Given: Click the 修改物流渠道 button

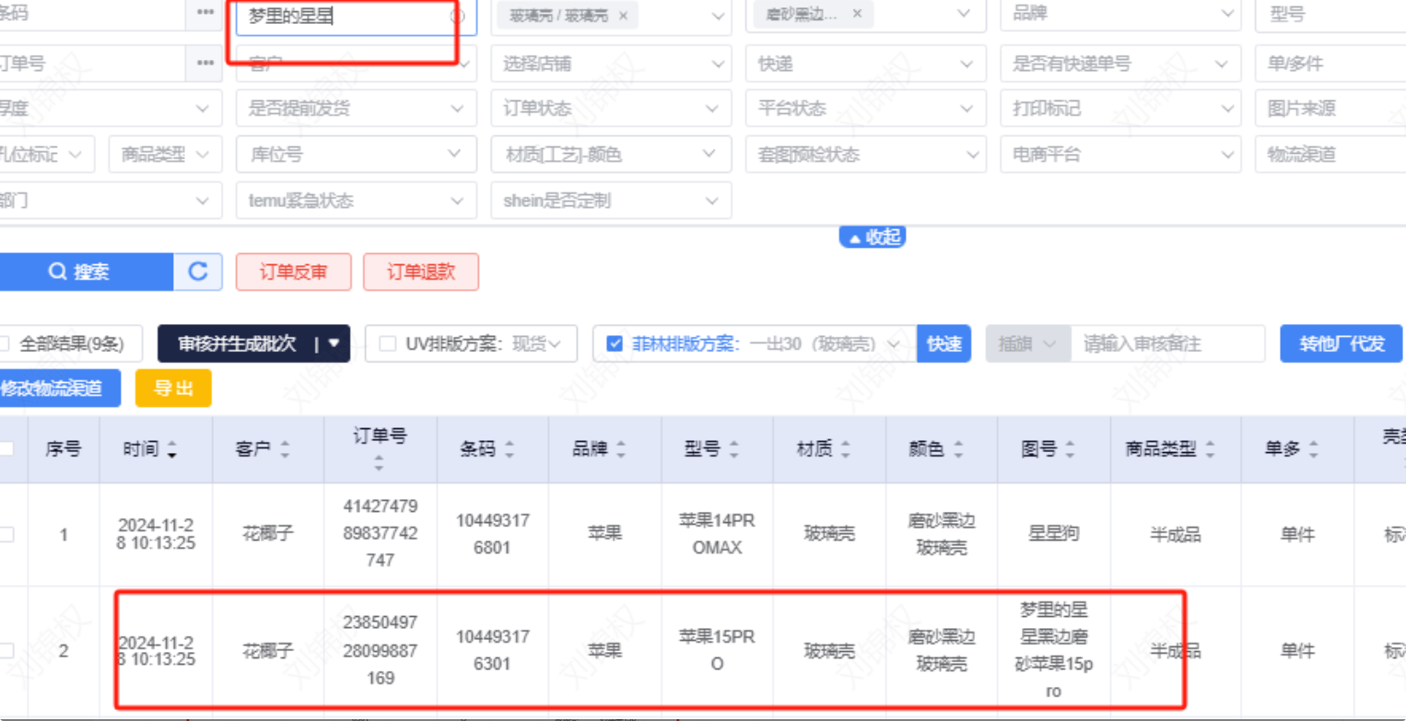Looking at the screenshot, I should coord(60,388).
